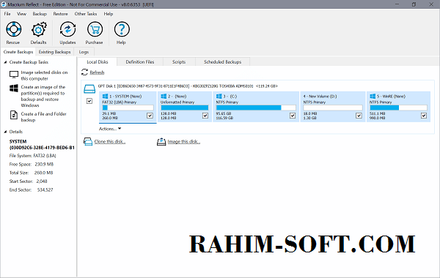The image size is (440, 278).
Task: Click Create a File and Folder backup
Action: pos(43,117)
